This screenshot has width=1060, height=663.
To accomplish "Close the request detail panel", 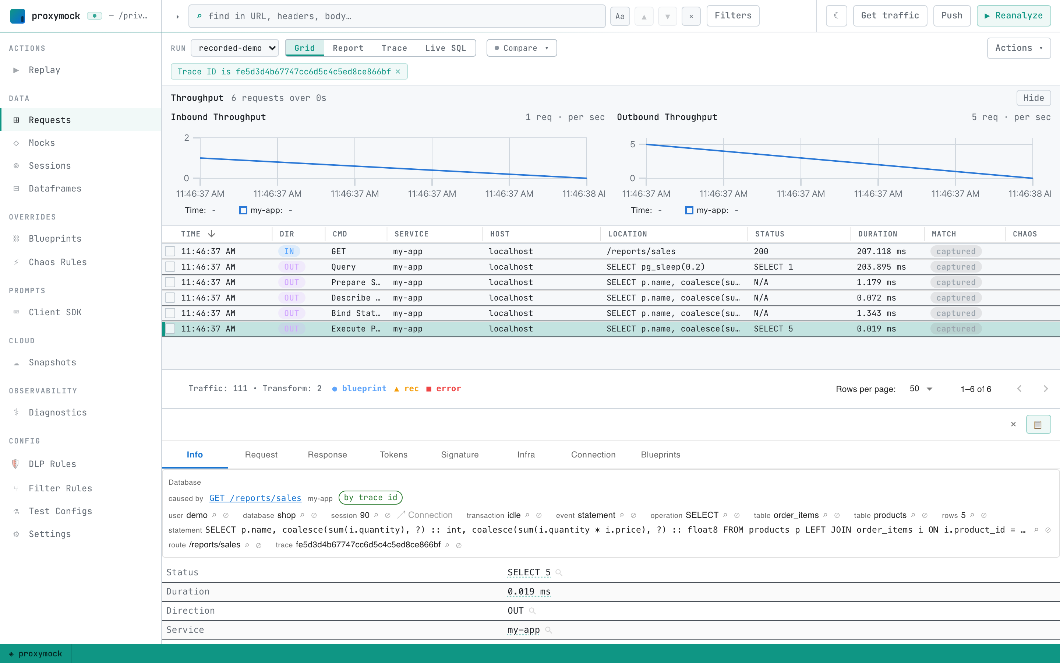I will (x=1013, y=424).
